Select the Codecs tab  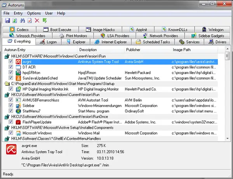tap(19, 30)
